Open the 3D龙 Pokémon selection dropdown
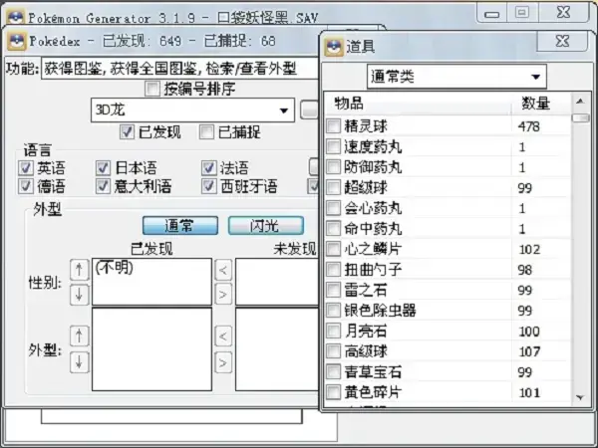 point(192,111)
